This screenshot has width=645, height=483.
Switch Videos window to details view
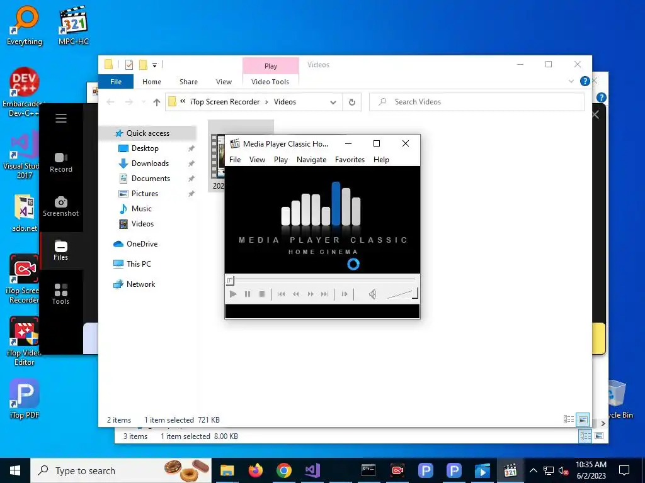click(x=569, y=419)
